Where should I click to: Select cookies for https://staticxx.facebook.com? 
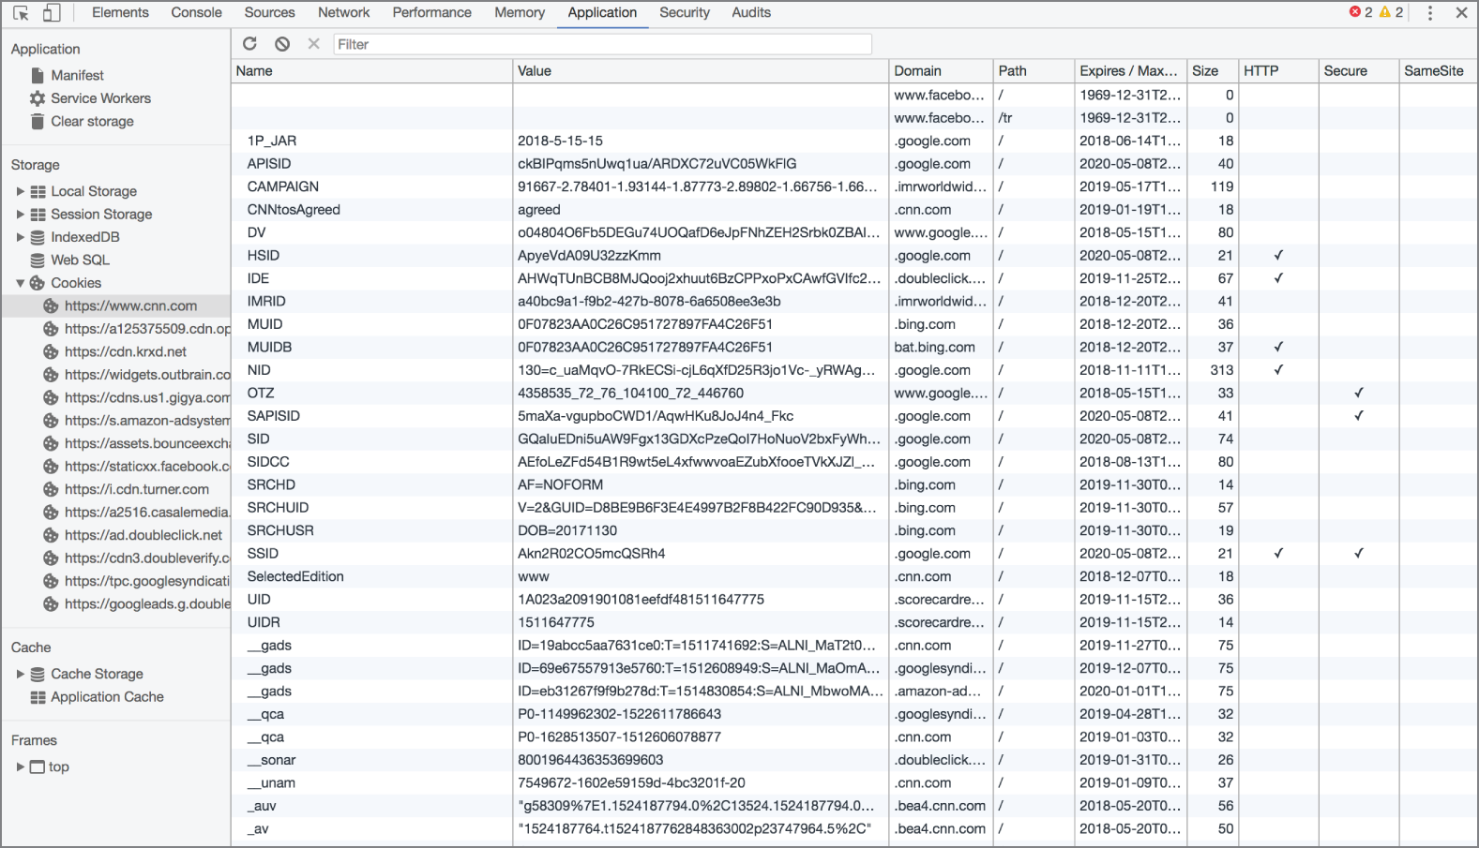click(146, 467)
